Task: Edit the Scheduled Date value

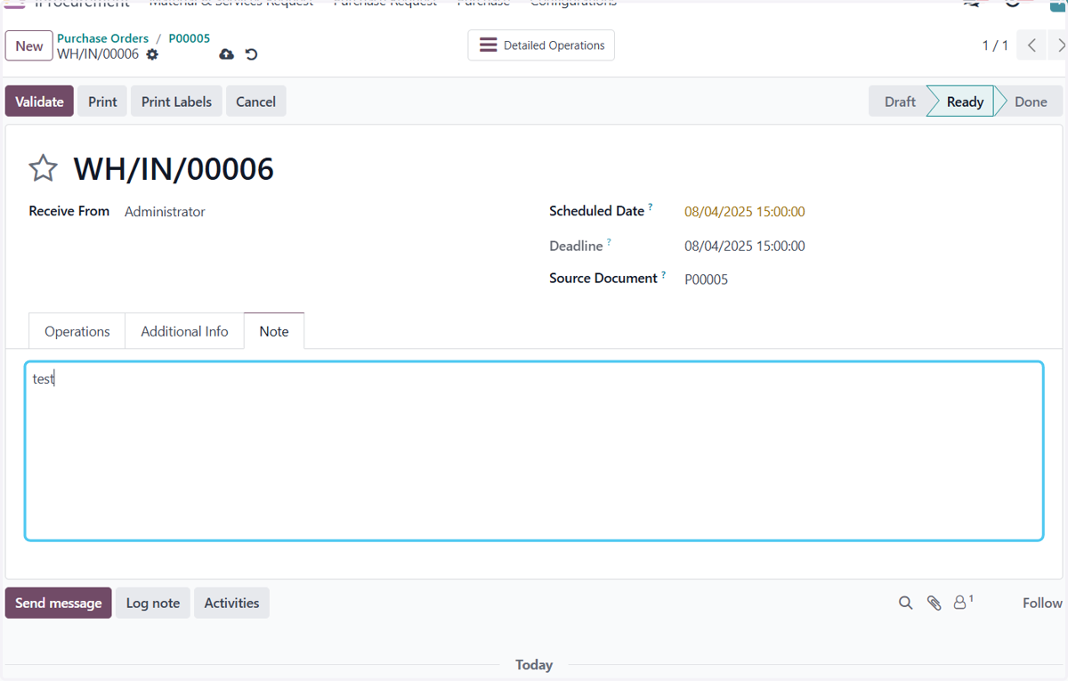Action: pos(745,212)
